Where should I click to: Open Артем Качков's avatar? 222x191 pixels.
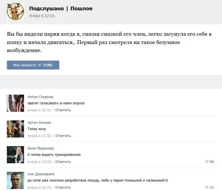pyautogui.click(x=16, y=129)
